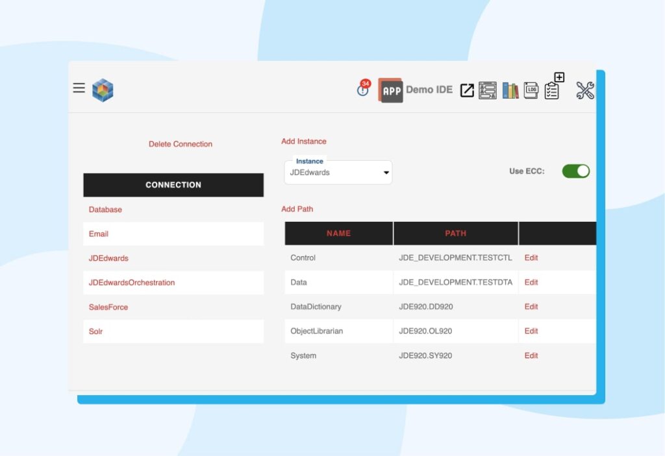Open settings via the wrench tools icon
The width and height of the screenshot is (665, 456).
(x=584, y=91)
